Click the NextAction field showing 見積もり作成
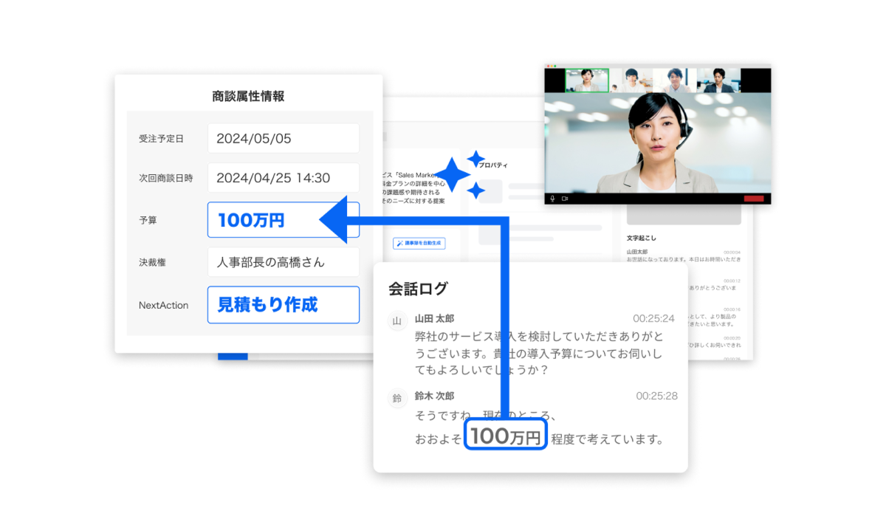This screenshot has width=872, height=525. [283, 305]
